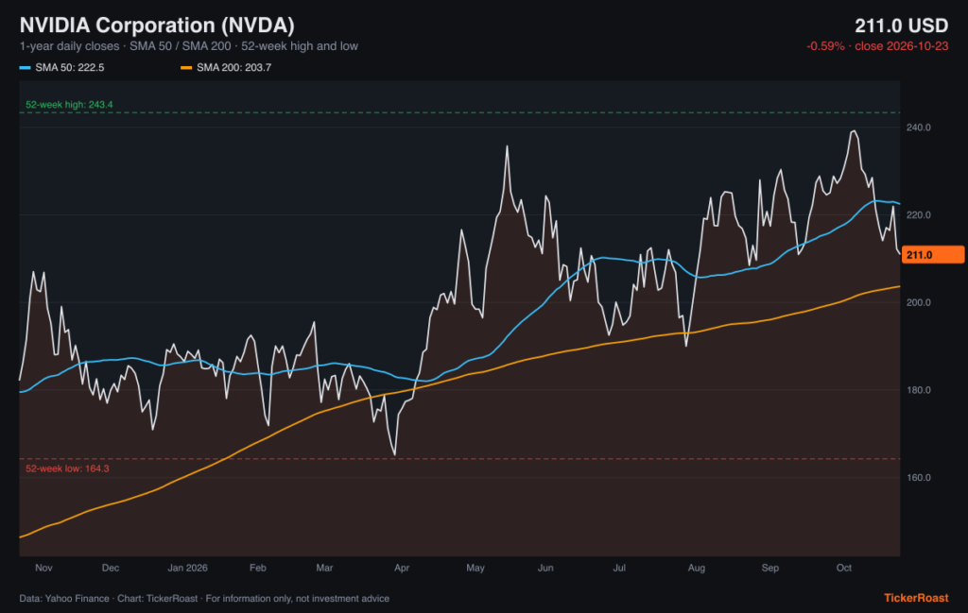This screenshot has width=968, height=613.
Task: Click the 52-week high: 243.4 label
Action: [x=69, y=105]
